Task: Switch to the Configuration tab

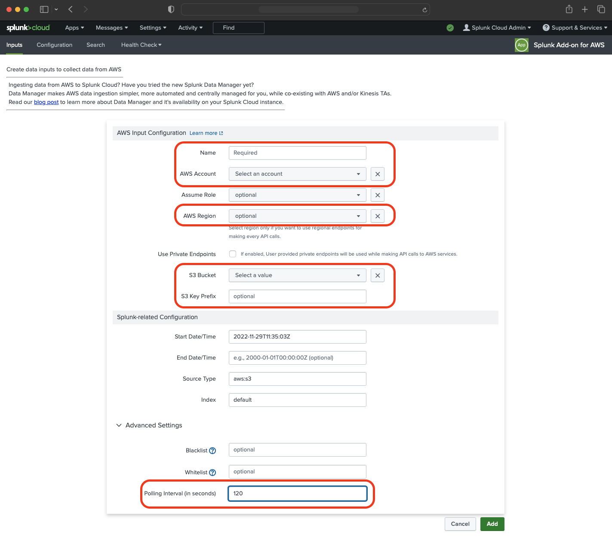Action: pos(55,45)
